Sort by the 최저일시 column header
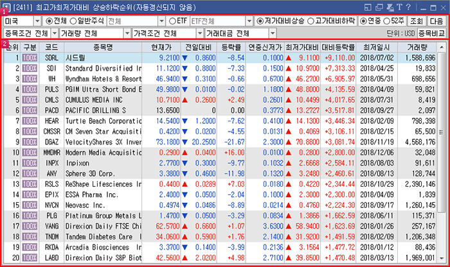 point(377,47)
